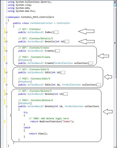The width and height of the screenshot is (117, 148).
Task: Click the split editor handle above scrollbar
Action: (x=115, y=2)
